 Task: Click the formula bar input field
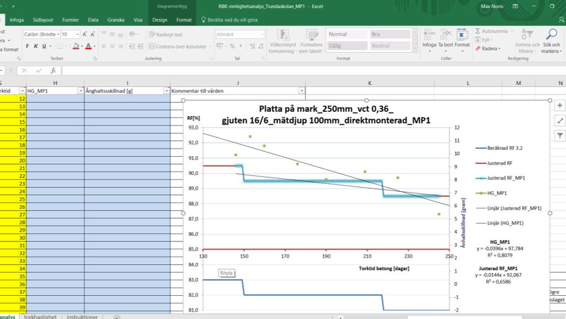pyautogui.click(x=313, y=70)
